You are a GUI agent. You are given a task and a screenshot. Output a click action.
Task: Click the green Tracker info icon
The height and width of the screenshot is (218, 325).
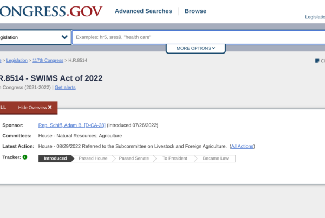point(25,157)
